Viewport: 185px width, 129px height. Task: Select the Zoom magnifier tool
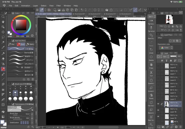(x=3, y=17)
